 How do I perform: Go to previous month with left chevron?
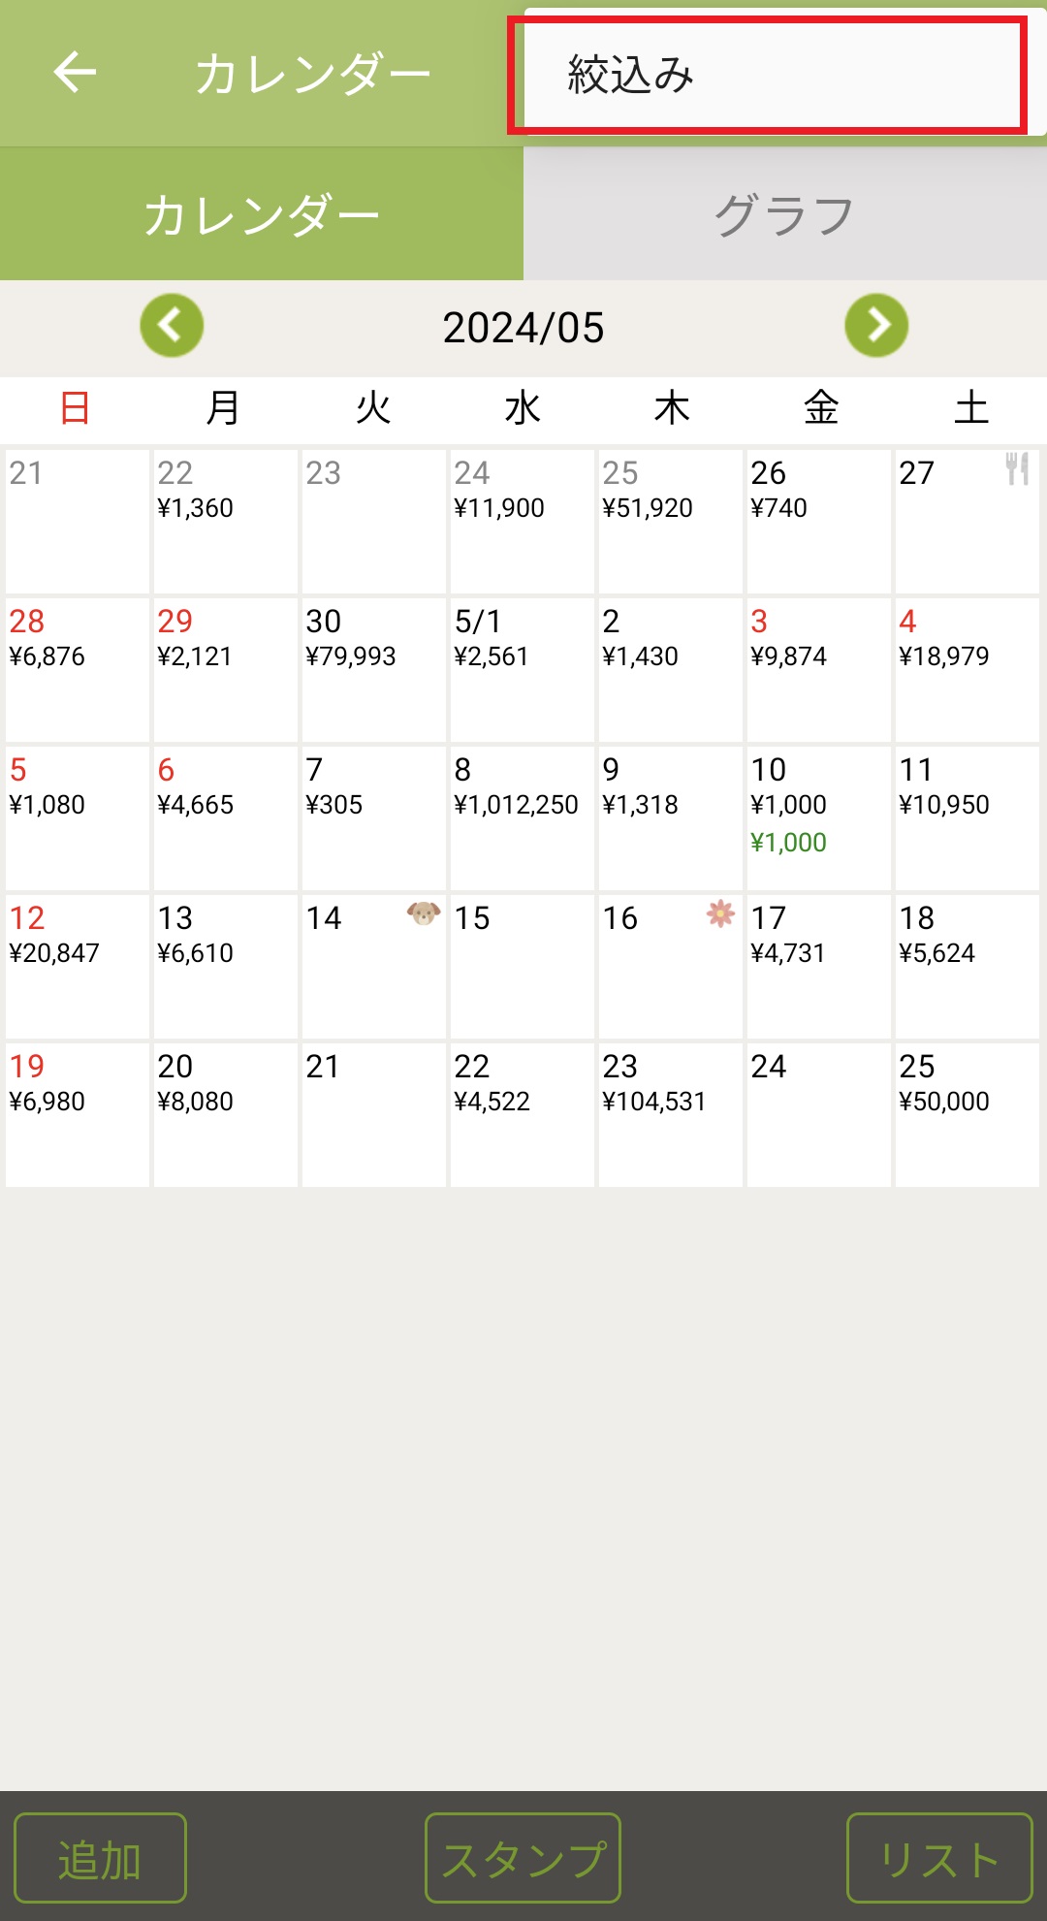(172, 326)
